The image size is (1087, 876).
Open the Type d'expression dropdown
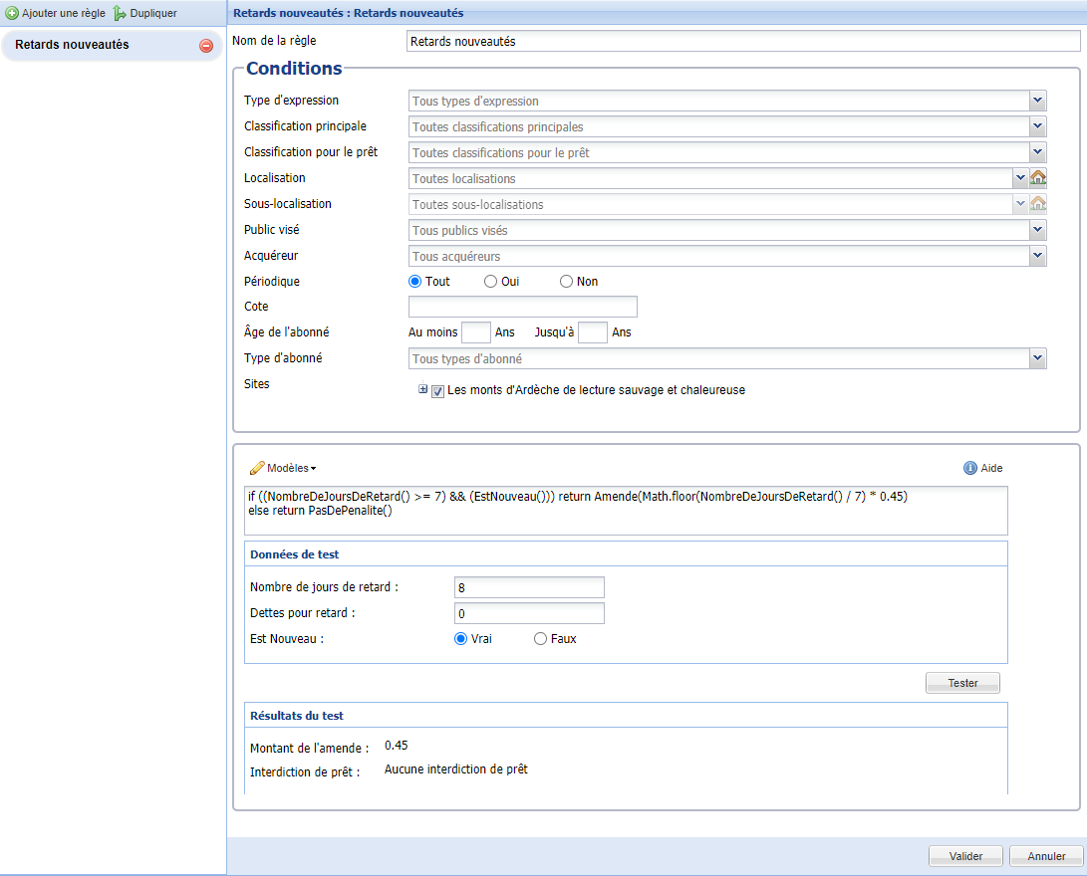coord(1037,101)
